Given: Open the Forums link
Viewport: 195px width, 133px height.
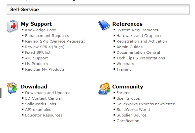Looking at the screenshot, I should pyautogui.click(x=123, y=93).
